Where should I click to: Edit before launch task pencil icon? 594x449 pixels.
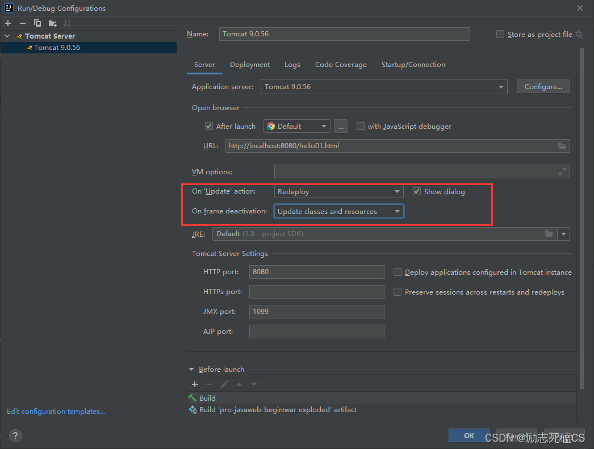(x=224, y=384)
